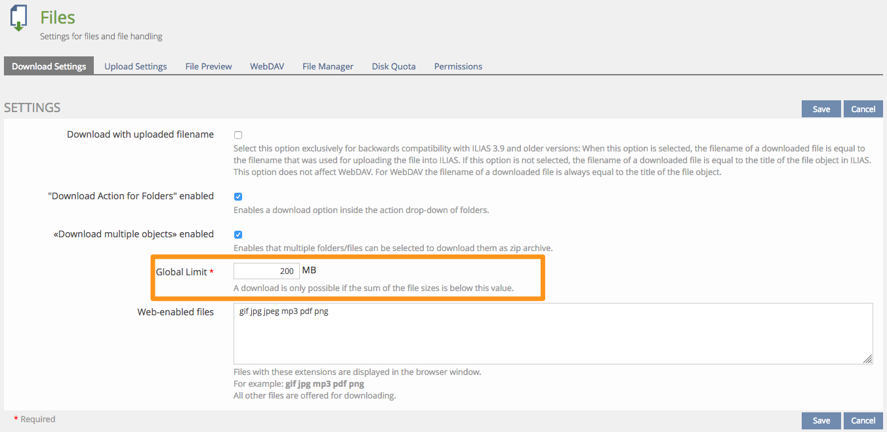This screenshot has height=432, width=887.
Task: Go to the WebDAV tab
Action: tap(267, 66)
